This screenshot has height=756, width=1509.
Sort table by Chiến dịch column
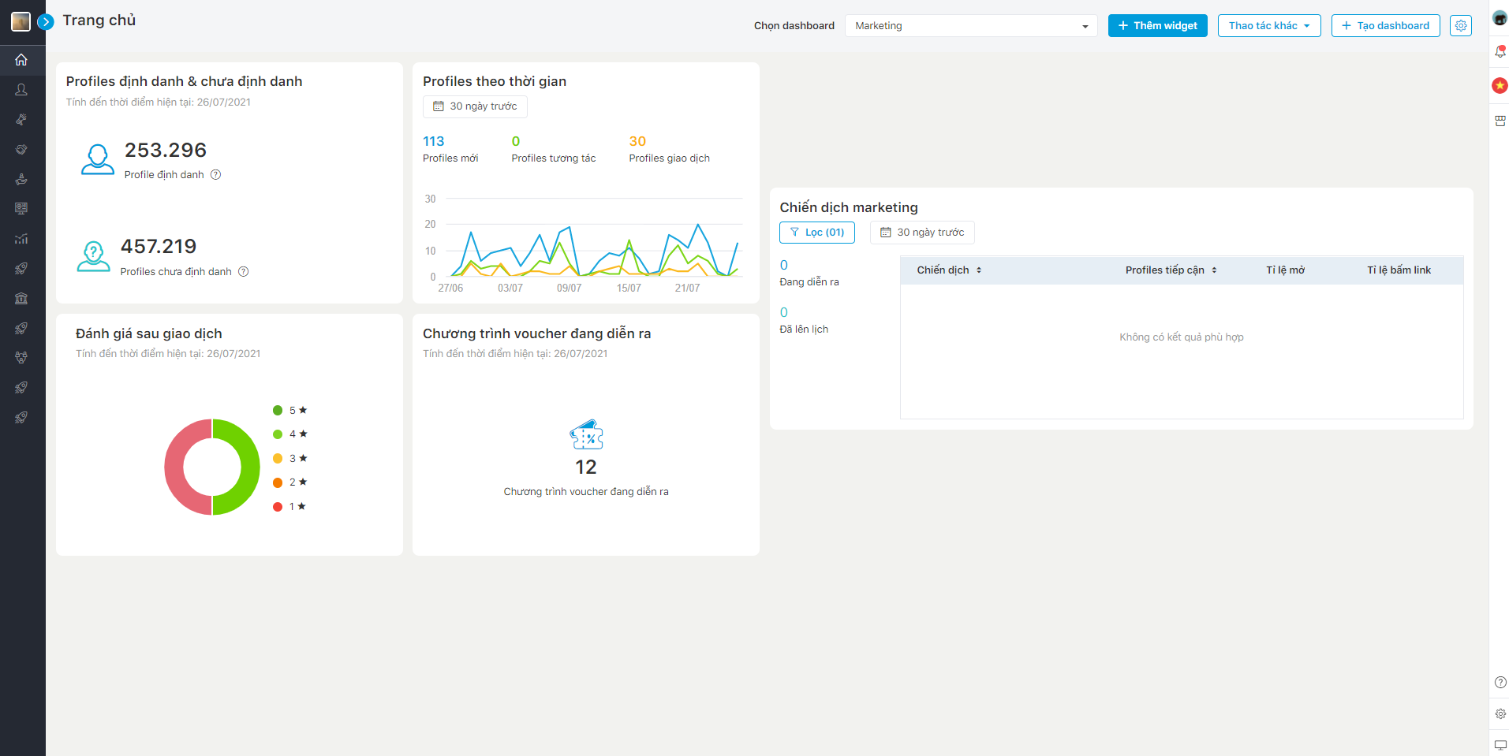pyautogui.click(x=949, y=270)
